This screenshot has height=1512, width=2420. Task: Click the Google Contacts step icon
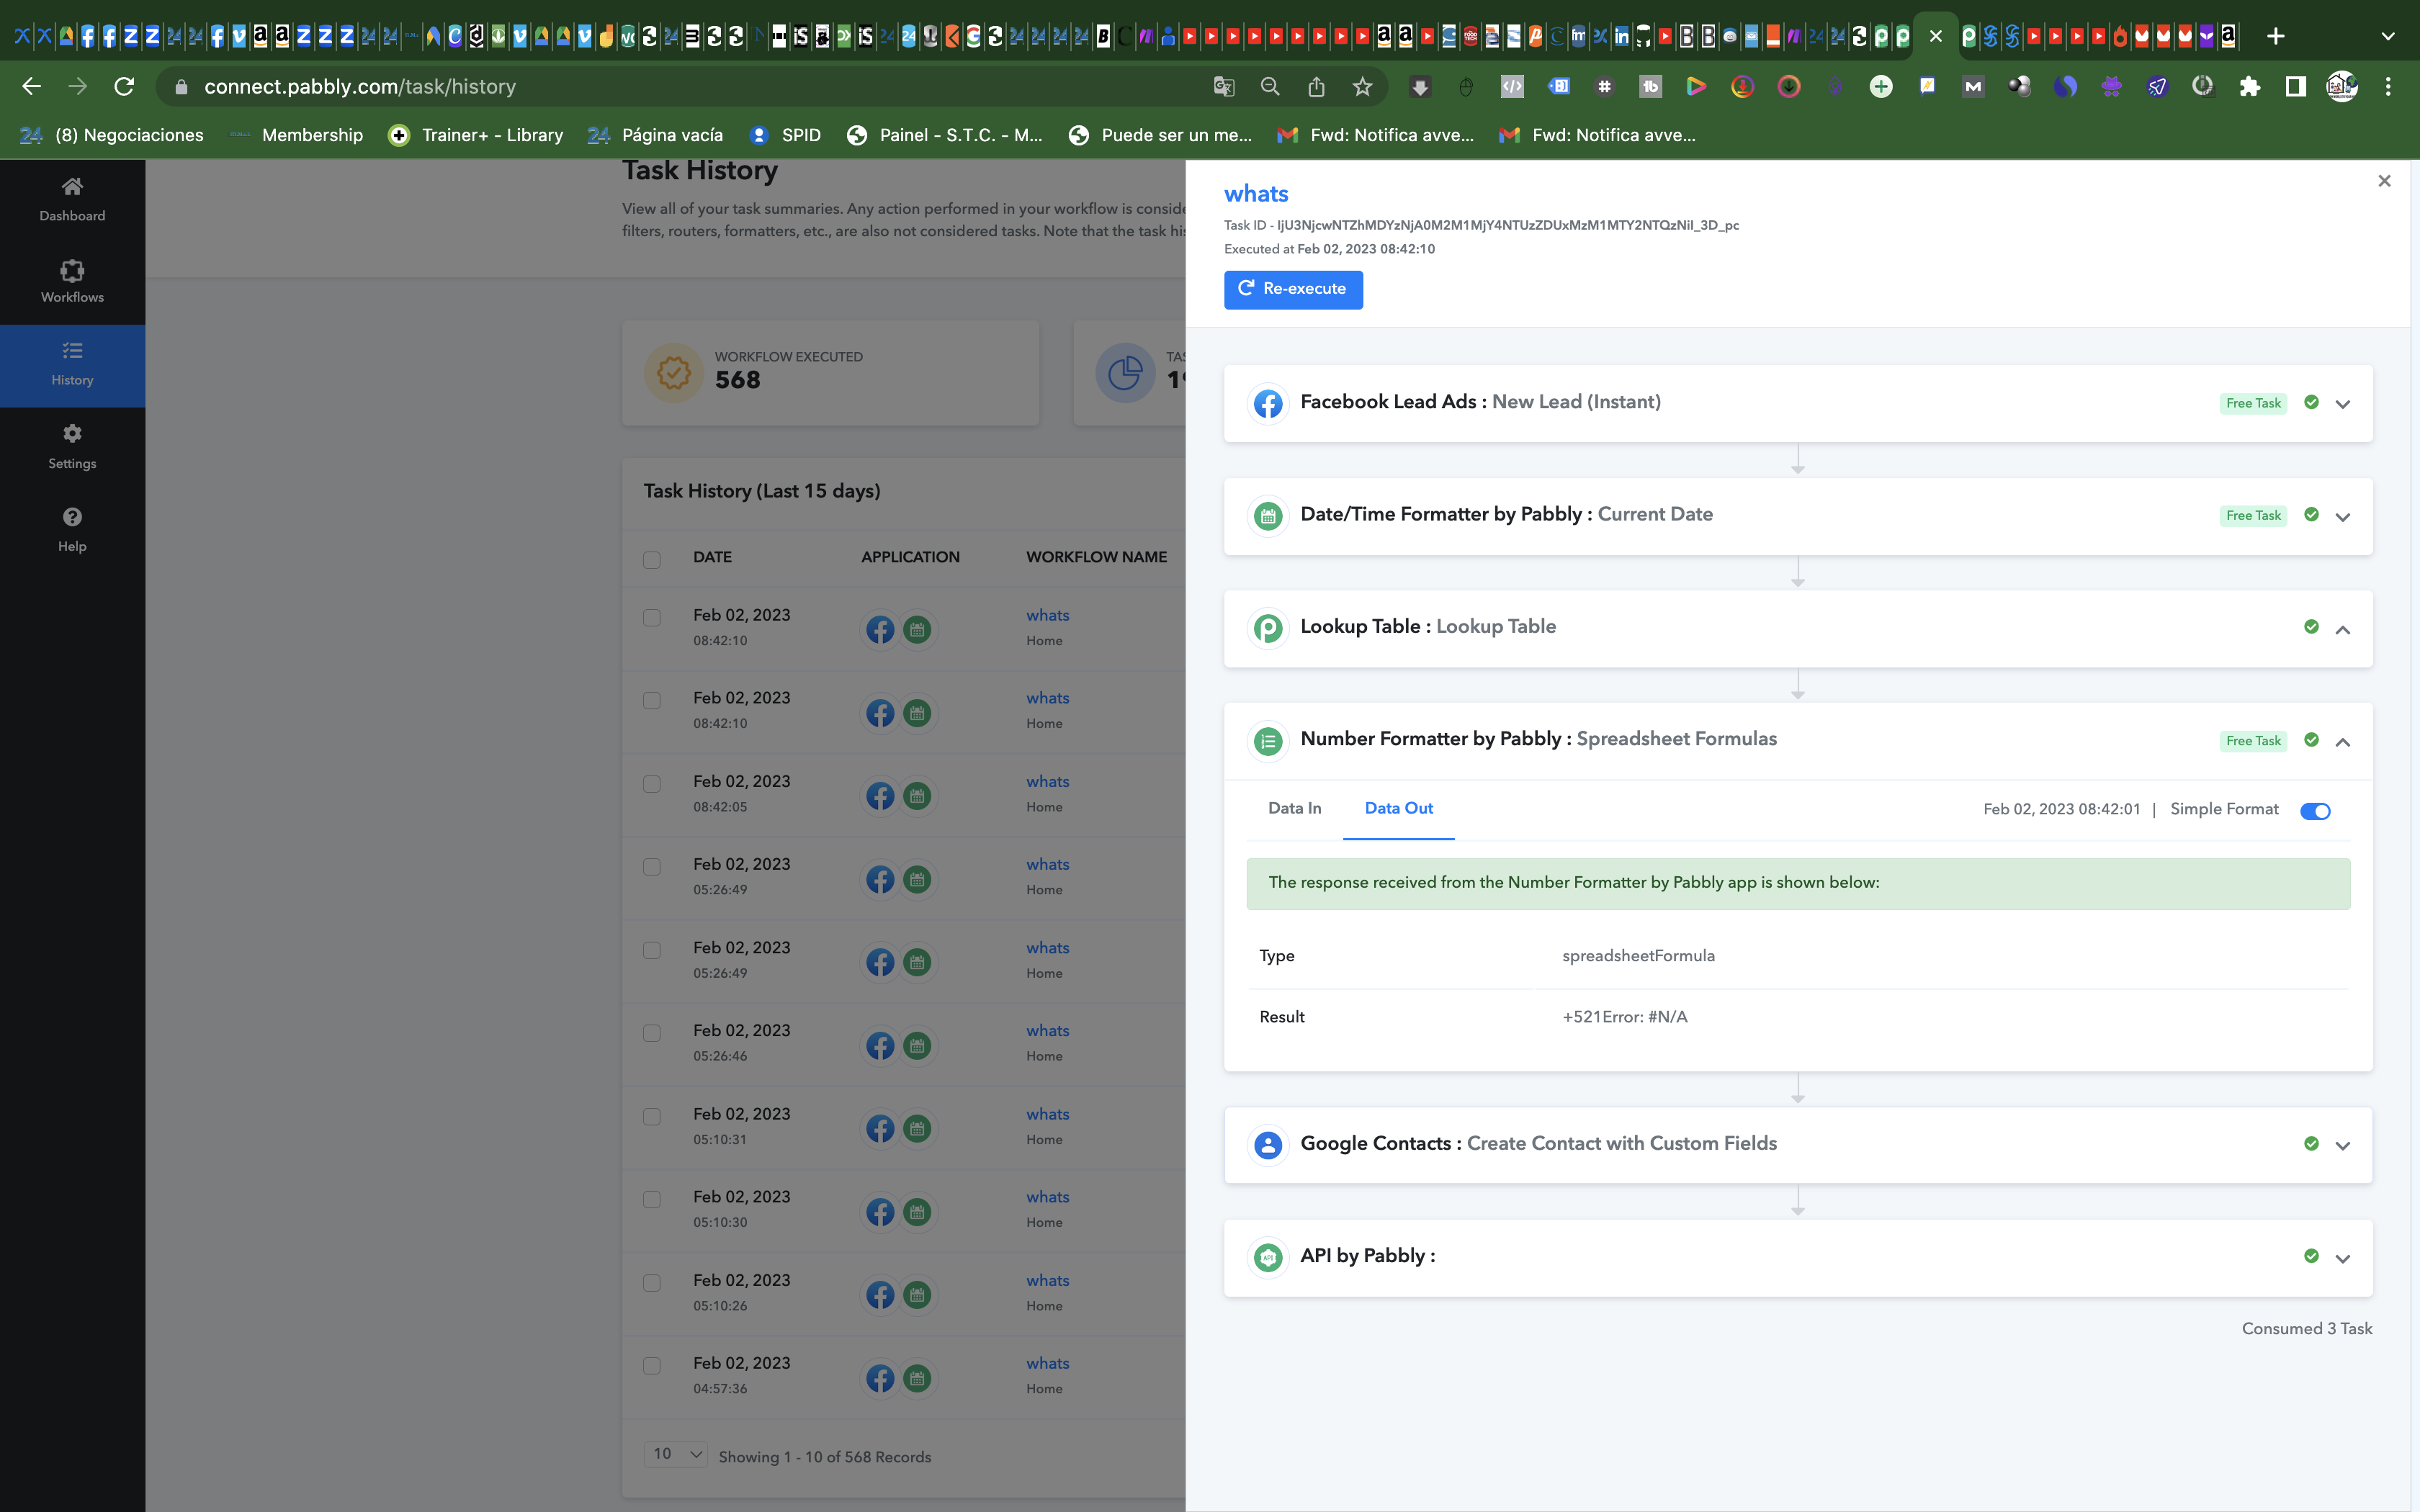(1268, 1145)
